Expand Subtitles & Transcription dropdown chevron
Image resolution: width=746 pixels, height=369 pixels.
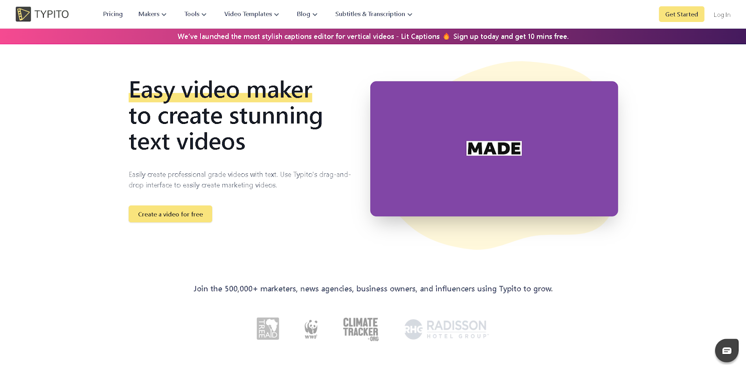[410, 14]
